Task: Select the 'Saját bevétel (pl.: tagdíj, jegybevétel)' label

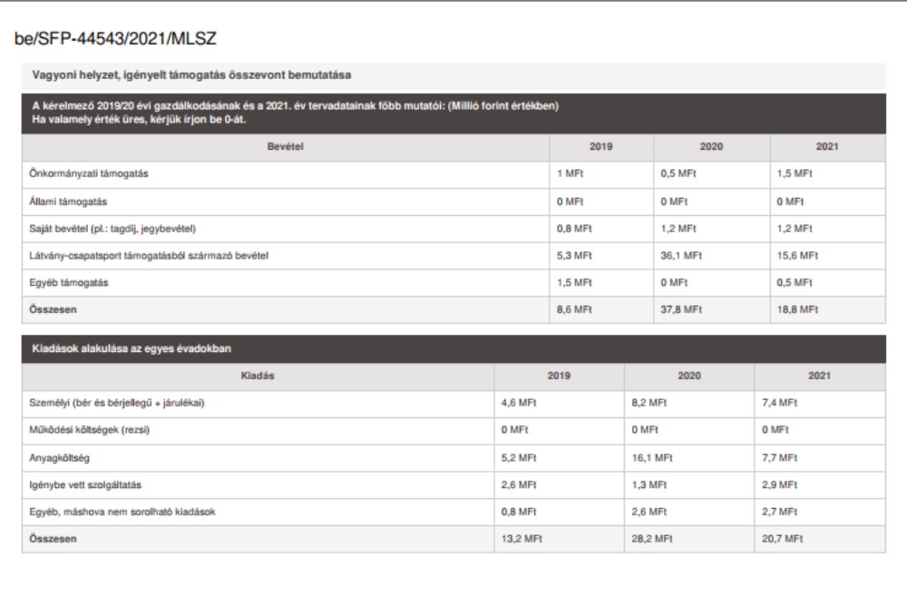Action: pos(112,229)
